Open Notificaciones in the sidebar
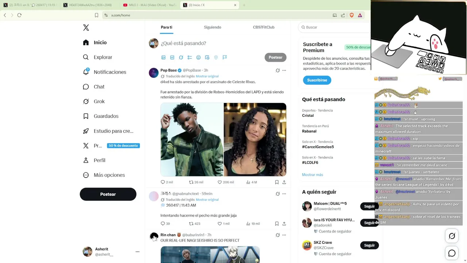The image size is (467, 263). tap(104, 72)
